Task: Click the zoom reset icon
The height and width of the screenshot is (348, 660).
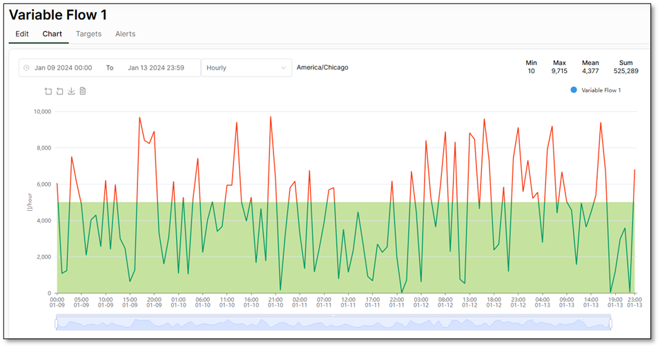Action: click(60, 91)
